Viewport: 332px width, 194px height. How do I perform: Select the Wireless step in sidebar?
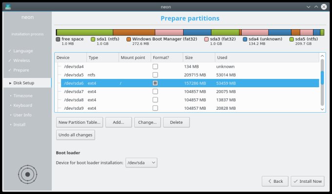(21, 60)
